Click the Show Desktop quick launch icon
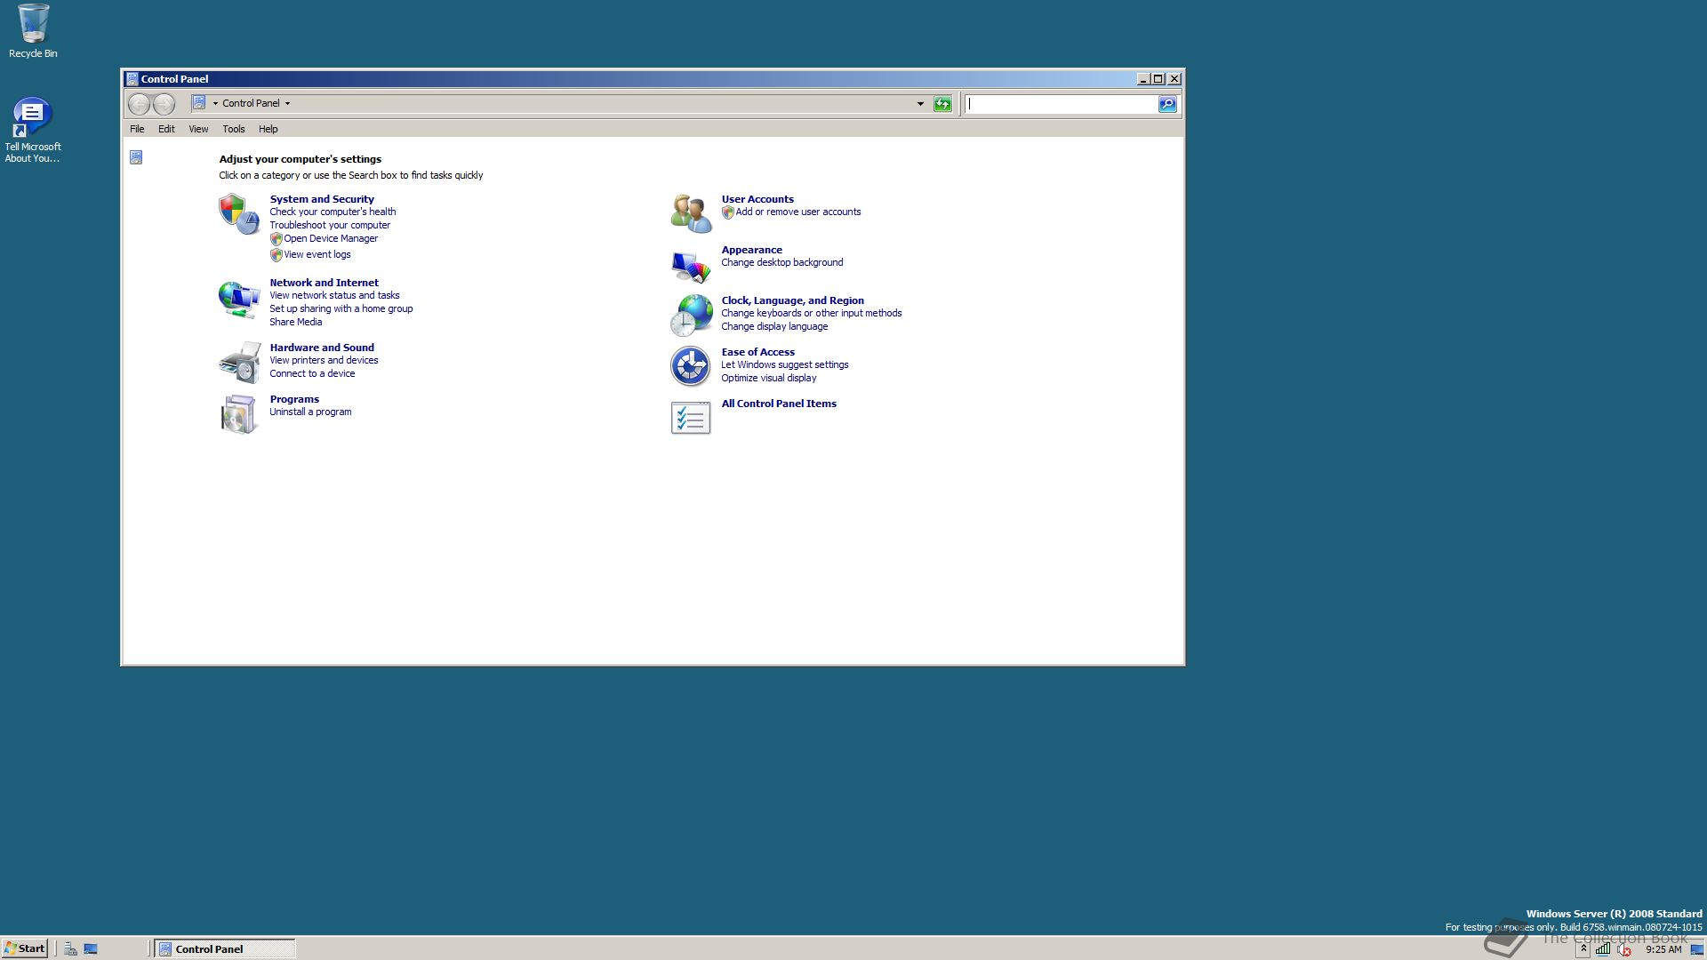The height and width of the screenshot is (960, 1707). [91, 948]
